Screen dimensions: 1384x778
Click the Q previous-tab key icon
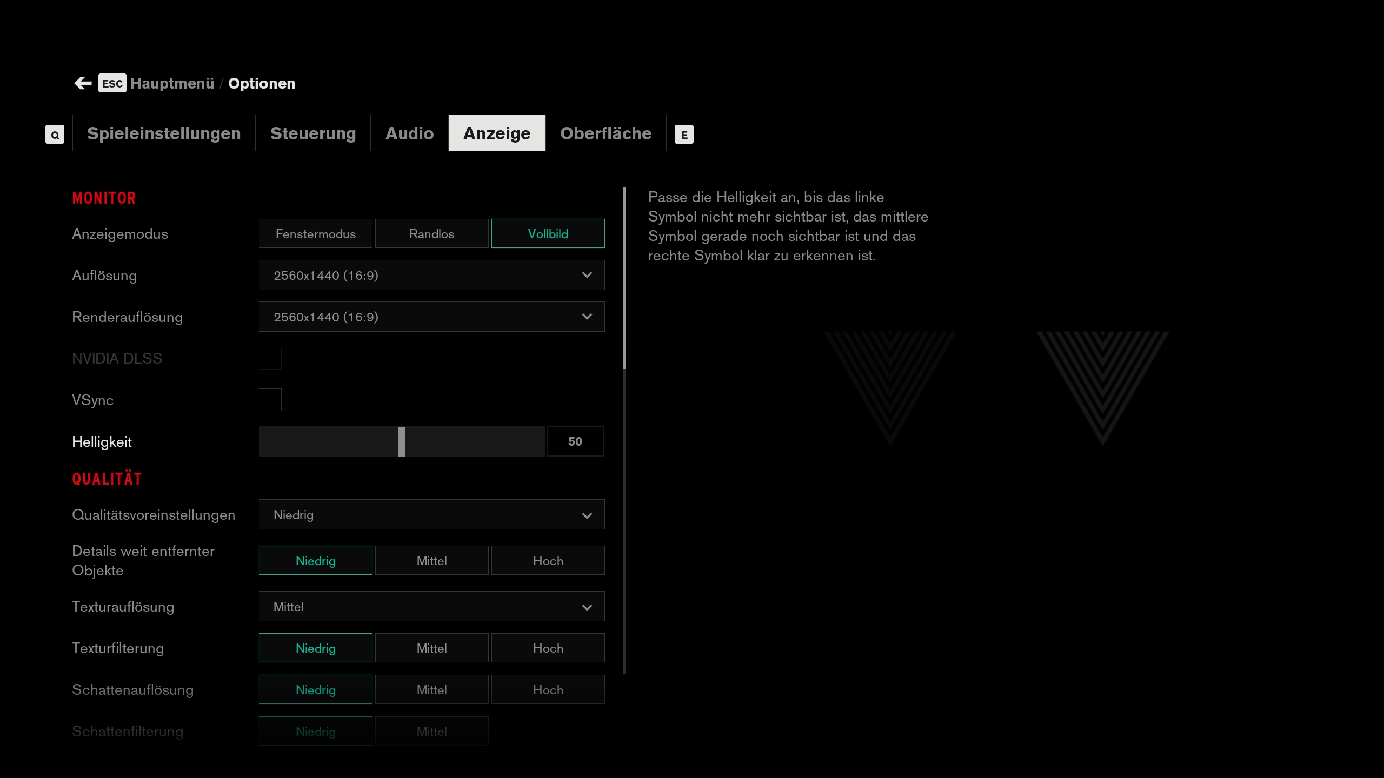pos(55,135)
